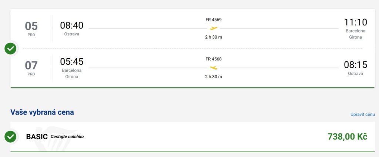The width and height of the screenshot is (379, 157).
Task: Click the 08:15 arrival time in Ostrava
Action: 355,65
